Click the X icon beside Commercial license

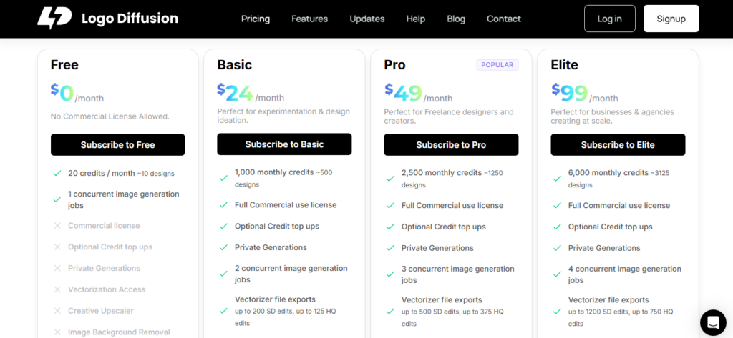coord(57,226)
